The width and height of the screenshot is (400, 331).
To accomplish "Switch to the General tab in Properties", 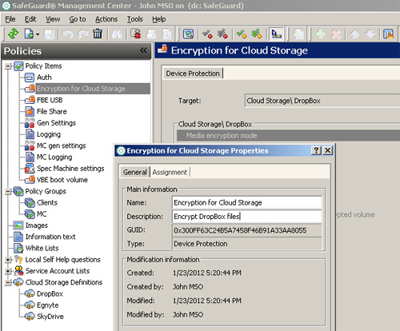I will [135, 172].
